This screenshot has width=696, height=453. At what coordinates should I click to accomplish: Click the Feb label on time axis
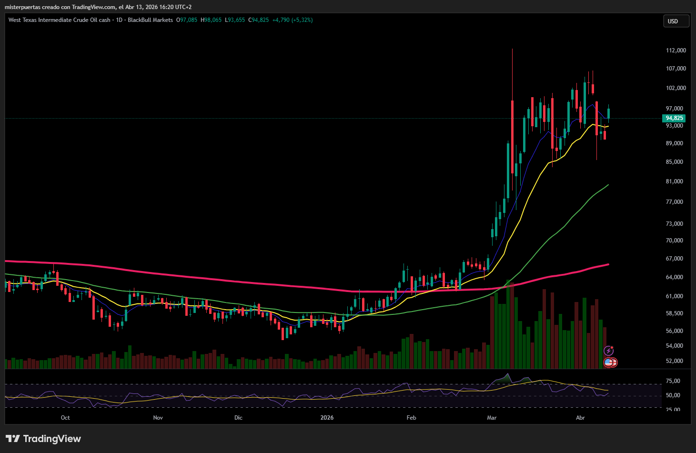(x=411, y=418)
